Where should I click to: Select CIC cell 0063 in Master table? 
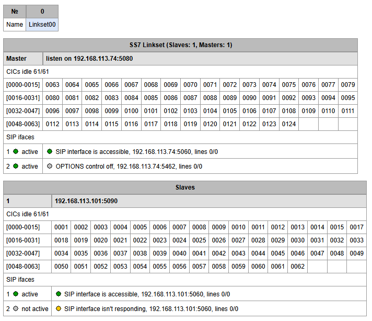(x=52, y=85)
